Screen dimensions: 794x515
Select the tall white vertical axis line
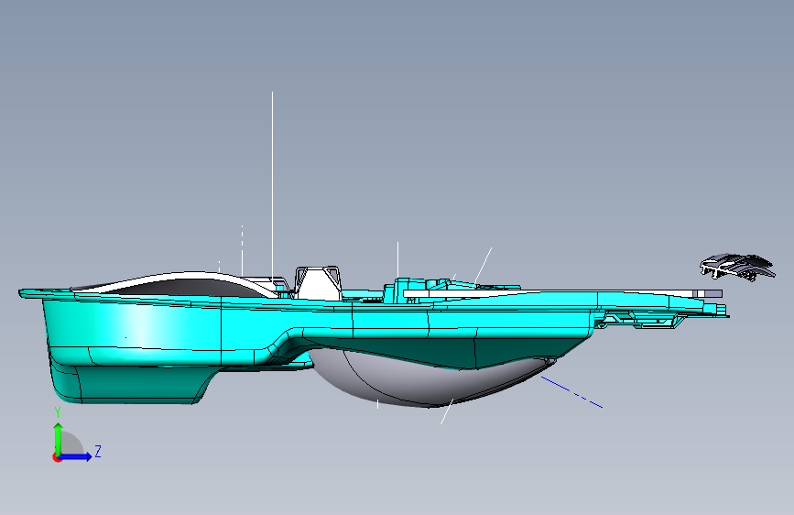point(272,188)
